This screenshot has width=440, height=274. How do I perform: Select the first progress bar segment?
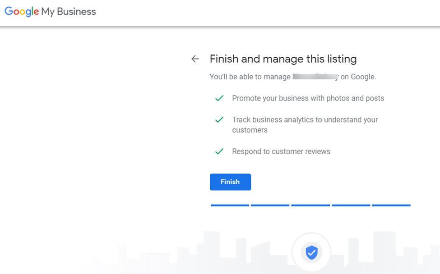click(230, 205)
